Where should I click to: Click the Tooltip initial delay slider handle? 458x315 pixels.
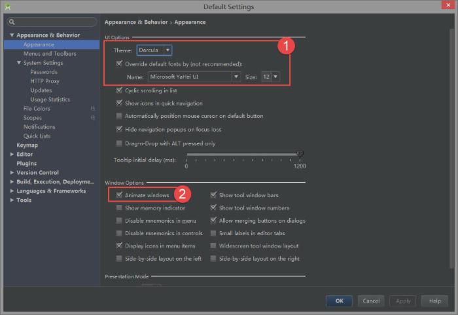[x=300, y=153]
